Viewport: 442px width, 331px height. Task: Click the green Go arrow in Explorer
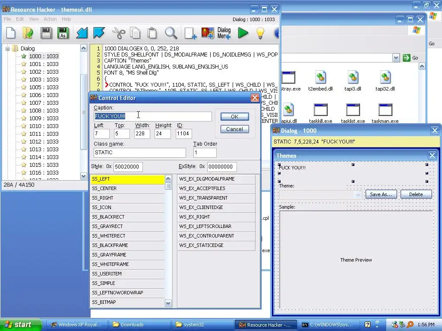(407, 58)
